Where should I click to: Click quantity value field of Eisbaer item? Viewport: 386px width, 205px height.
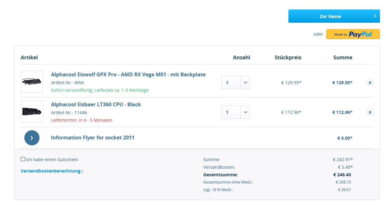(231, 112)
